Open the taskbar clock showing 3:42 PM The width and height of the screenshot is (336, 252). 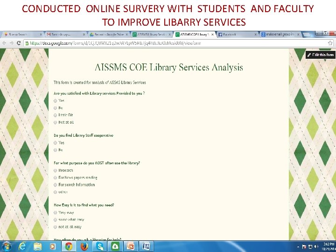(328, 247)
